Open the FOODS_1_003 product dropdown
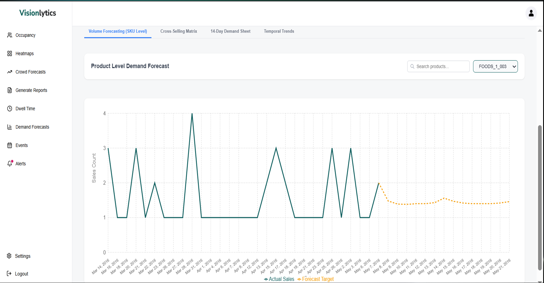 click(495, 66)
